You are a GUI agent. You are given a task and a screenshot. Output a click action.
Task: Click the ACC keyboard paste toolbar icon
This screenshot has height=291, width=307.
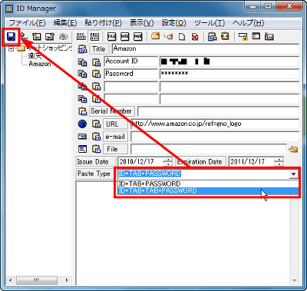(81, 37)
